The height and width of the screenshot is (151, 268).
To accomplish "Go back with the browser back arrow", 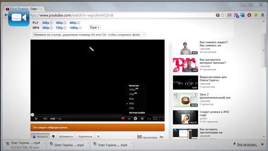I will point(6,15).
